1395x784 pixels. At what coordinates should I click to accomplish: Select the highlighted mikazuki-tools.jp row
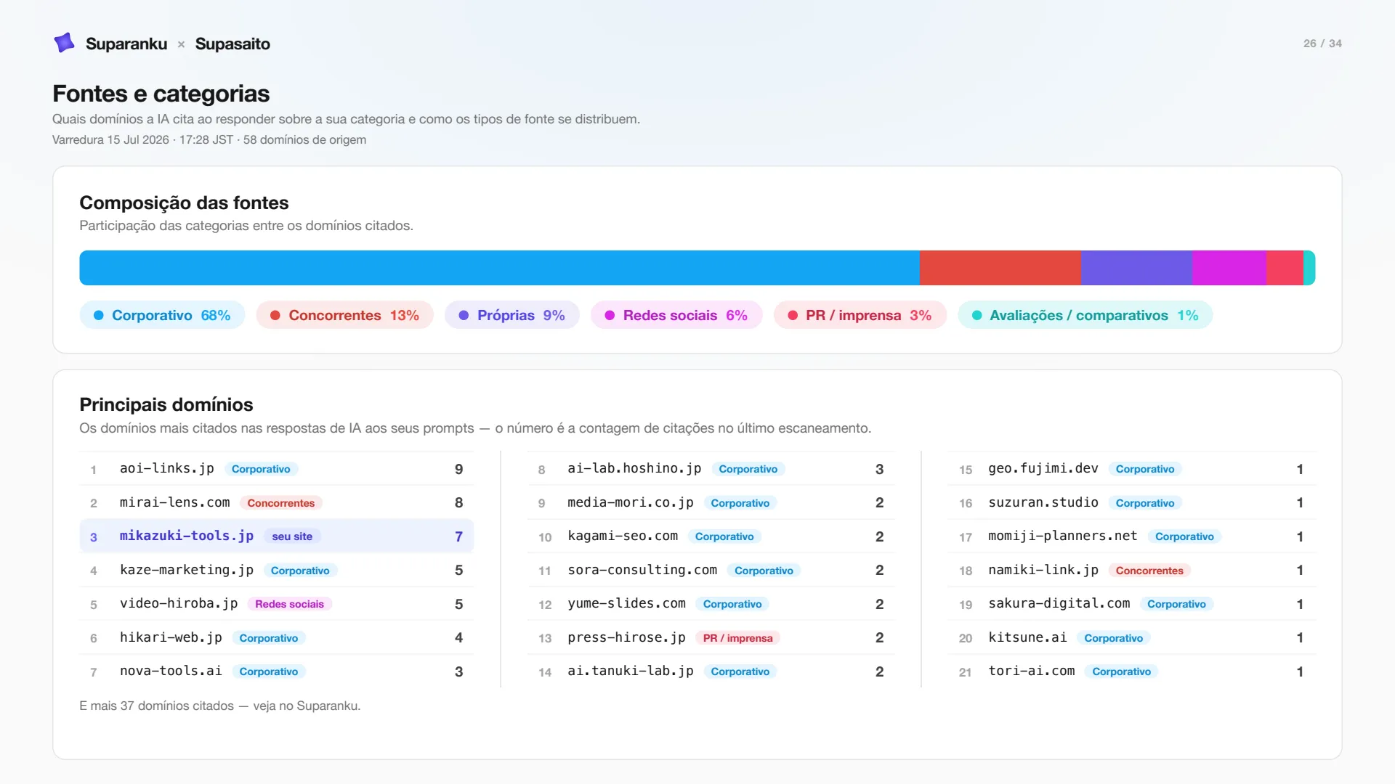tap(276, 536)
